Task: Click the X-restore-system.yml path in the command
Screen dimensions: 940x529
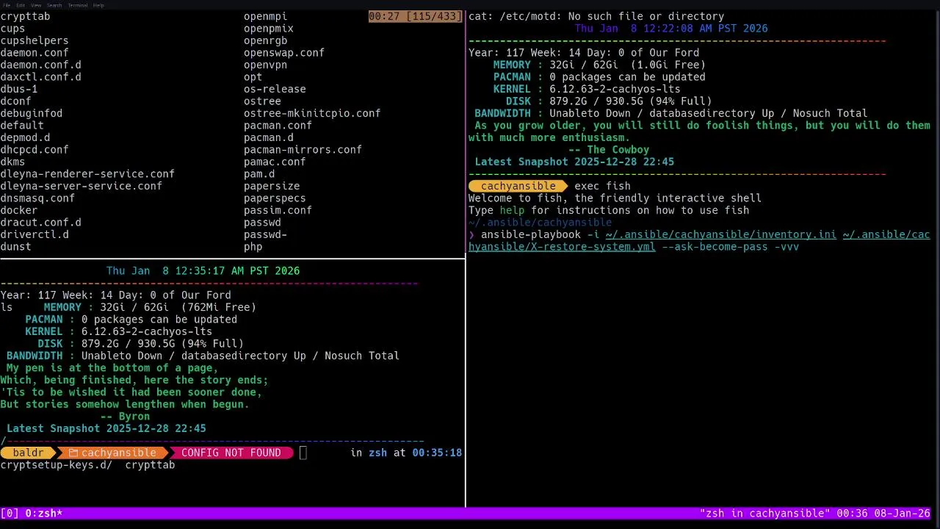Action: (x=562, y=246)
